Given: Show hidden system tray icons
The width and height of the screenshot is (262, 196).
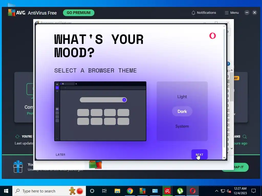Looking at the screenshot, I should click(216, 191).
